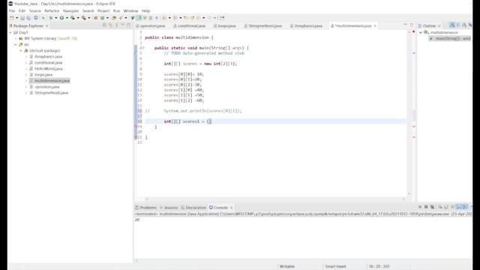Click the Toggle Mark Occurrences toolbar icon
The height and width of the screenshot is (270, 480).
(139, 18)
